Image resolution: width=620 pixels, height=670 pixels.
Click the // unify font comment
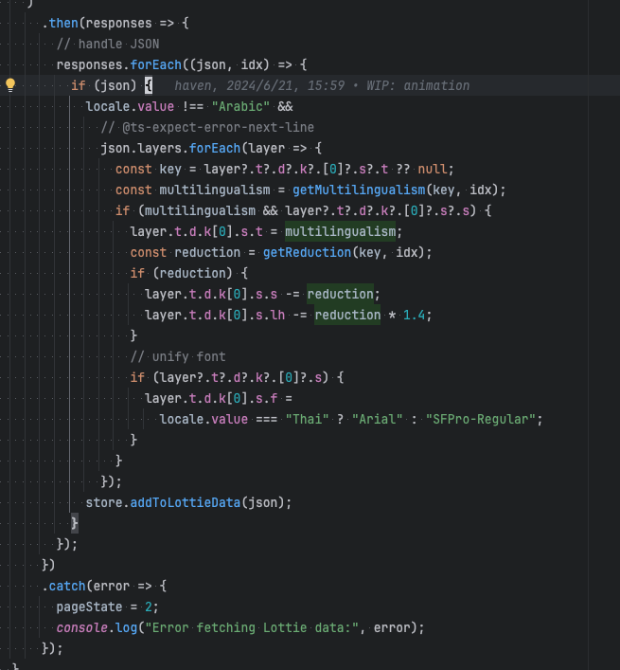(178, 356)
